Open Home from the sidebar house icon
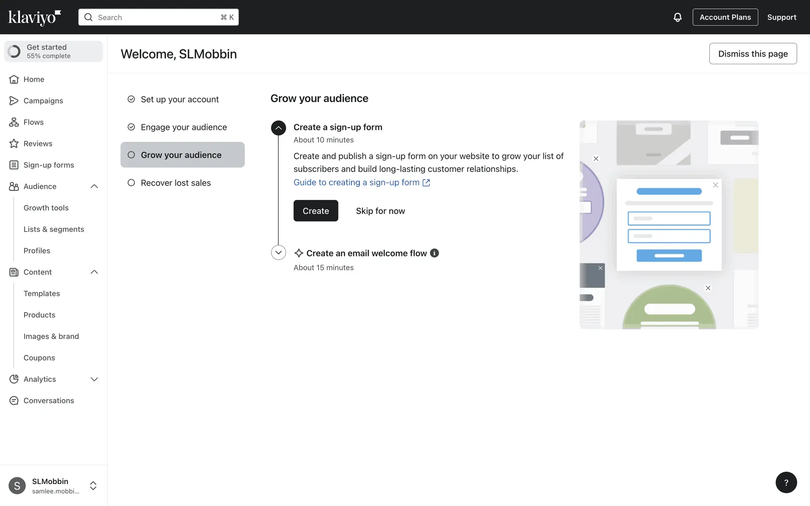Viewport: 810px width, 506px height. coord(14,79)
